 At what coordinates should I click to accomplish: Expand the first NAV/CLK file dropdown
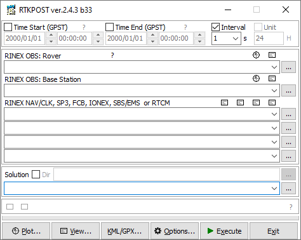coord(274,114)
